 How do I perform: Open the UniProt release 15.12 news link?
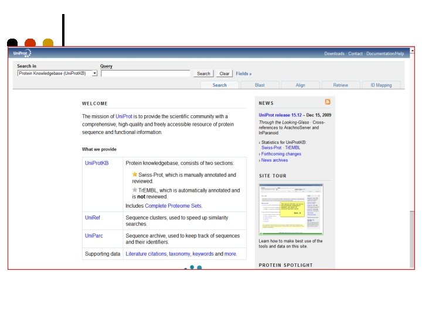280,115
